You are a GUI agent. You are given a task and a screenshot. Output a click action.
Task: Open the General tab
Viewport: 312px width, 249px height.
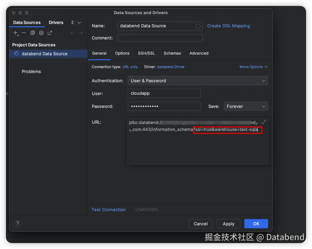[99, 53]
